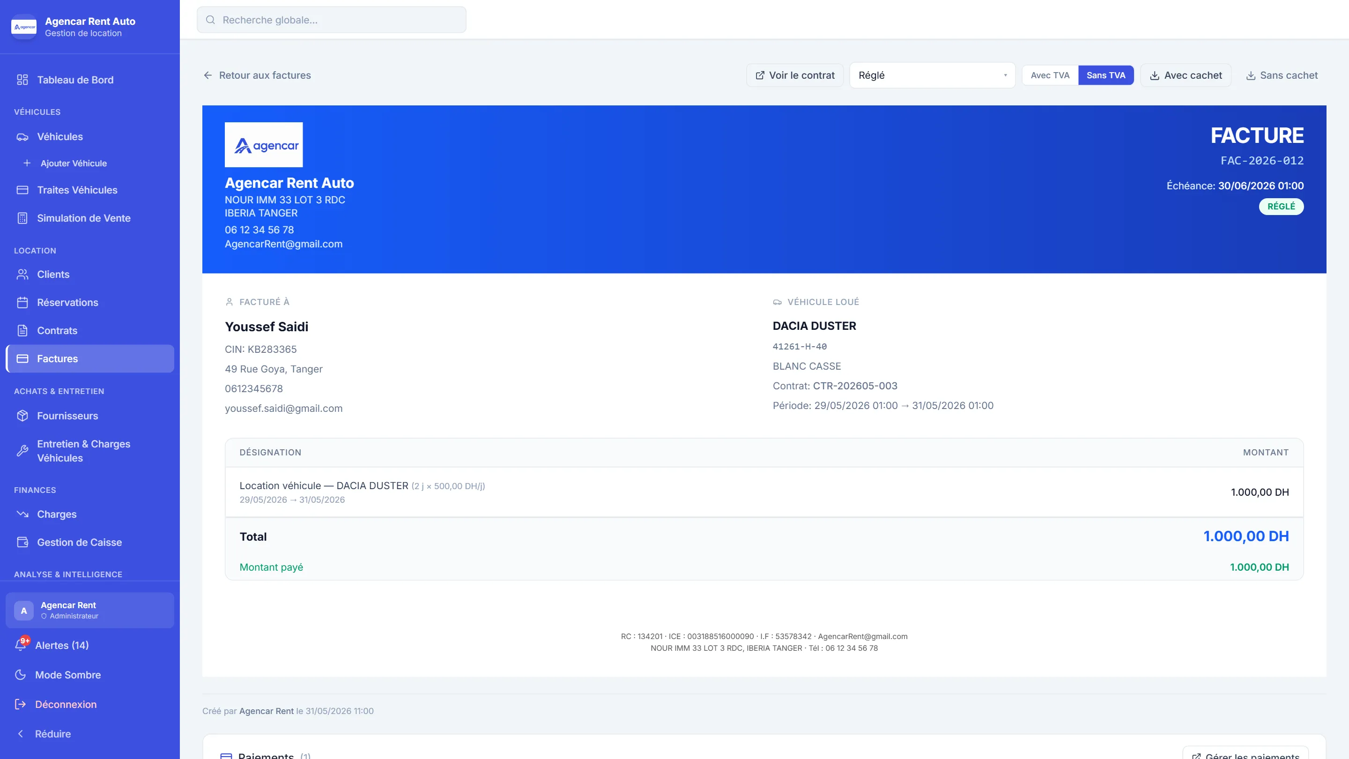Open Fournisseurs page
Image resolution: width=1349 pixels, height=759 pixels.
[89, 416]
